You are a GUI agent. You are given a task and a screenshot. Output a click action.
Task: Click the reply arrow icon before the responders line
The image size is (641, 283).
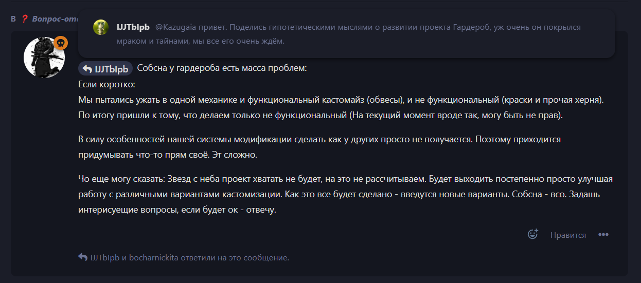click(82, 257)
